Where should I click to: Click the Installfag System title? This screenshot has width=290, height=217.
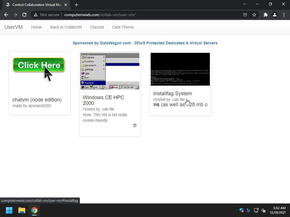[172, 93]
